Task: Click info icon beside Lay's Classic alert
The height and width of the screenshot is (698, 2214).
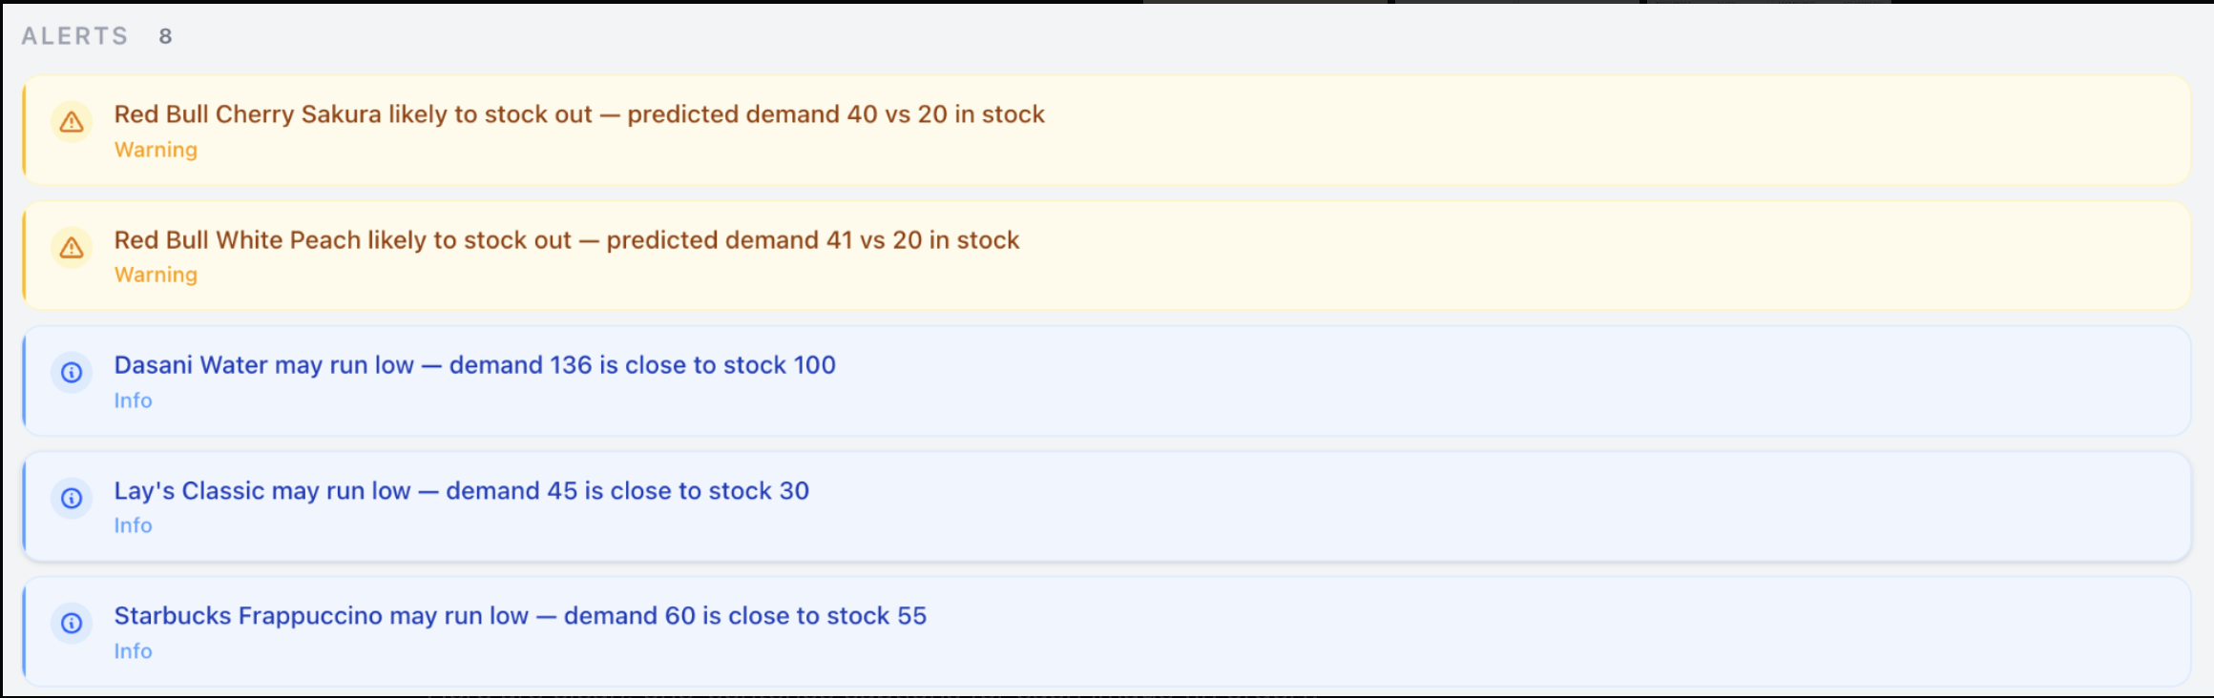Action: 72,498
